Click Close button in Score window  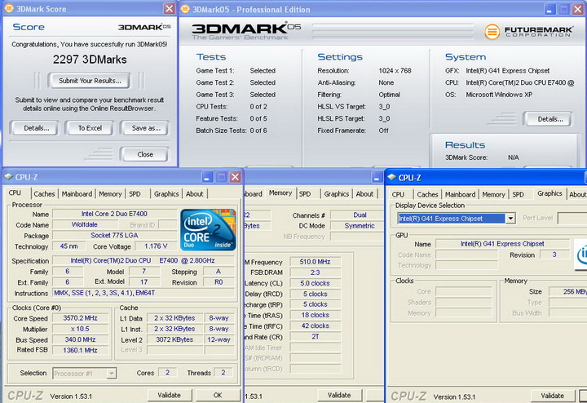(144, 154)
